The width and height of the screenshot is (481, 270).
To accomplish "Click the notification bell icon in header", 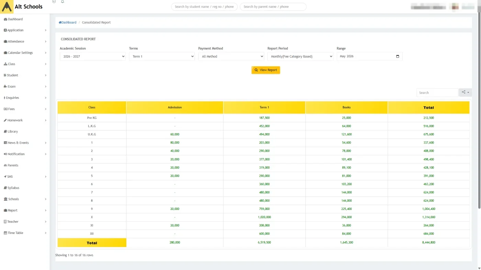I will (x=63, y=2).
